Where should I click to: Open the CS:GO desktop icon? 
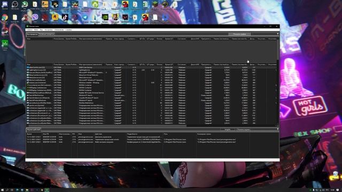click(45, 5)
